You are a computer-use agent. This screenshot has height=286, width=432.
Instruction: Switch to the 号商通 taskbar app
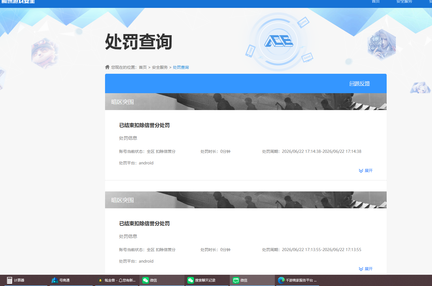click(71, 280)
